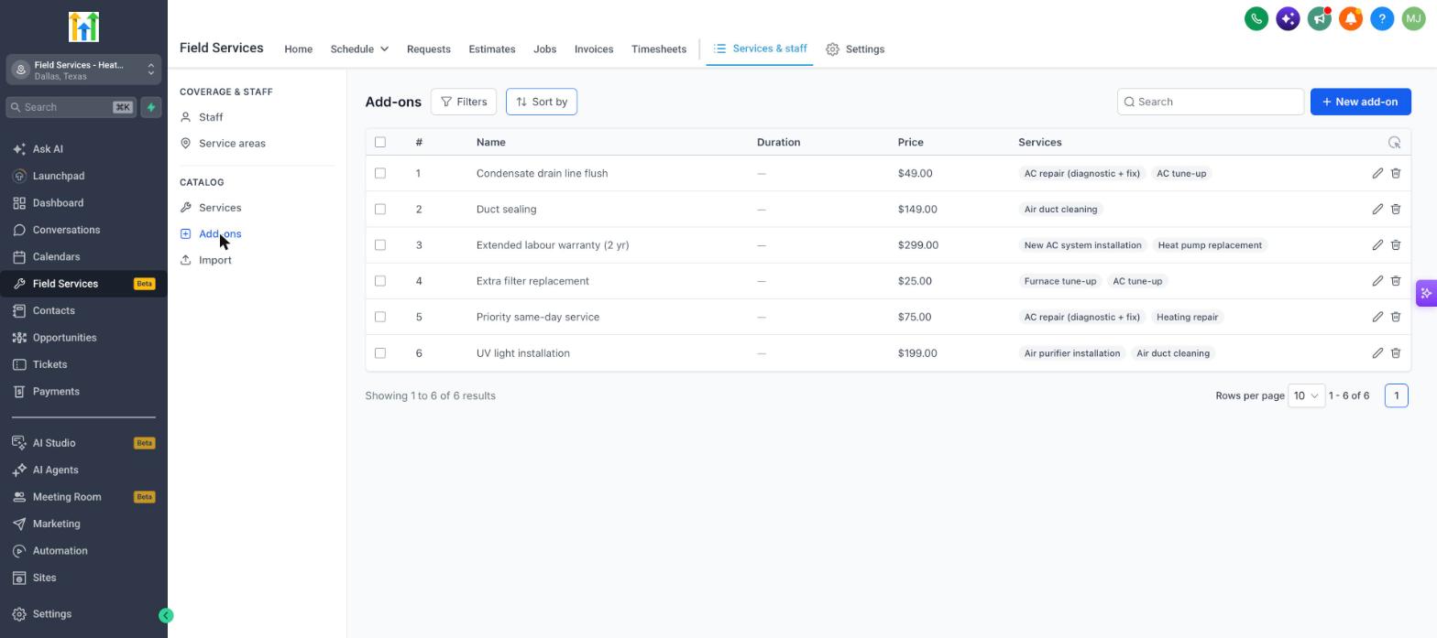Image resolution: width=1437 pixels, height=638 pixels.
Task: Open the green phone dialer icon
Action: pyautogui.click(x=1256, y=18)
